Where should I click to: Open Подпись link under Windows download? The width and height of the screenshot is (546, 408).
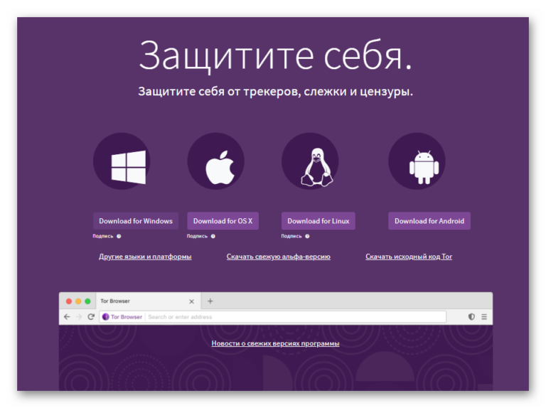pyautogui.click(x=103, y=236)
